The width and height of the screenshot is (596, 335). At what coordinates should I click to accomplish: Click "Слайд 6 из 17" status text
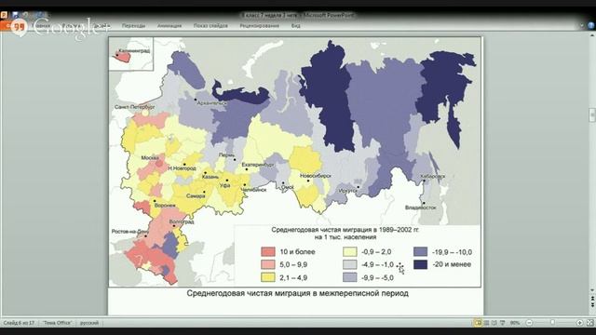coord(19,323)
